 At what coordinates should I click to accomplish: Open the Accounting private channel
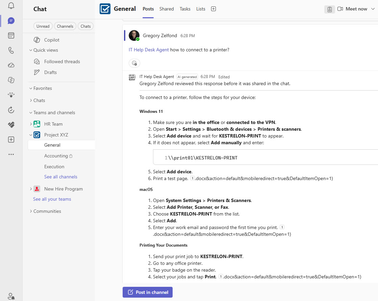pyautogui.click(x=58, y=156)
